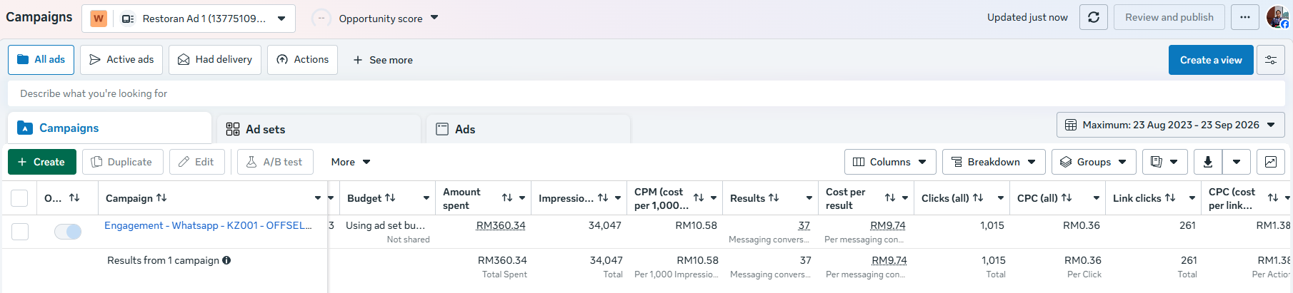Sort the Amount spent column
The width and height of the screenshot is (1293, 293).
[x=507, y=198]
